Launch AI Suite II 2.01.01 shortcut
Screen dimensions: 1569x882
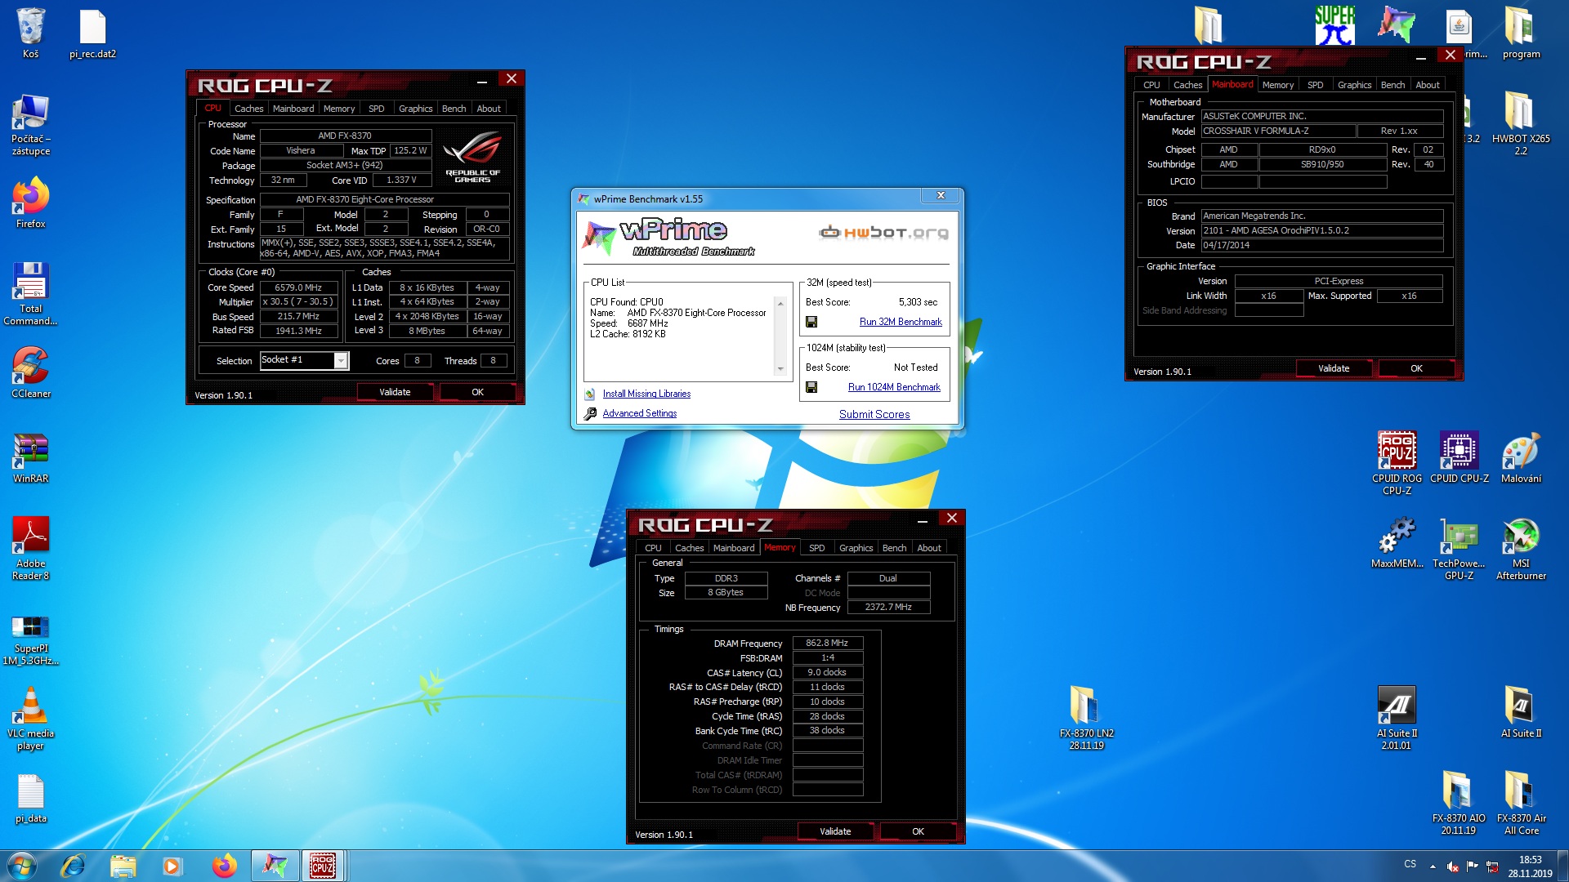[1397, 719]
